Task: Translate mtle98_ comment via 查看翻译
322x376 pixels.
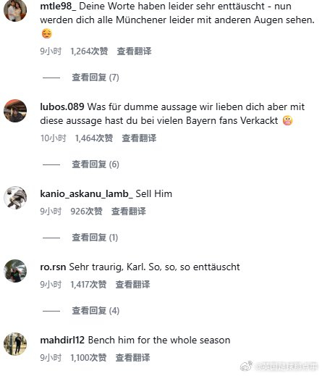Action: 134,51
